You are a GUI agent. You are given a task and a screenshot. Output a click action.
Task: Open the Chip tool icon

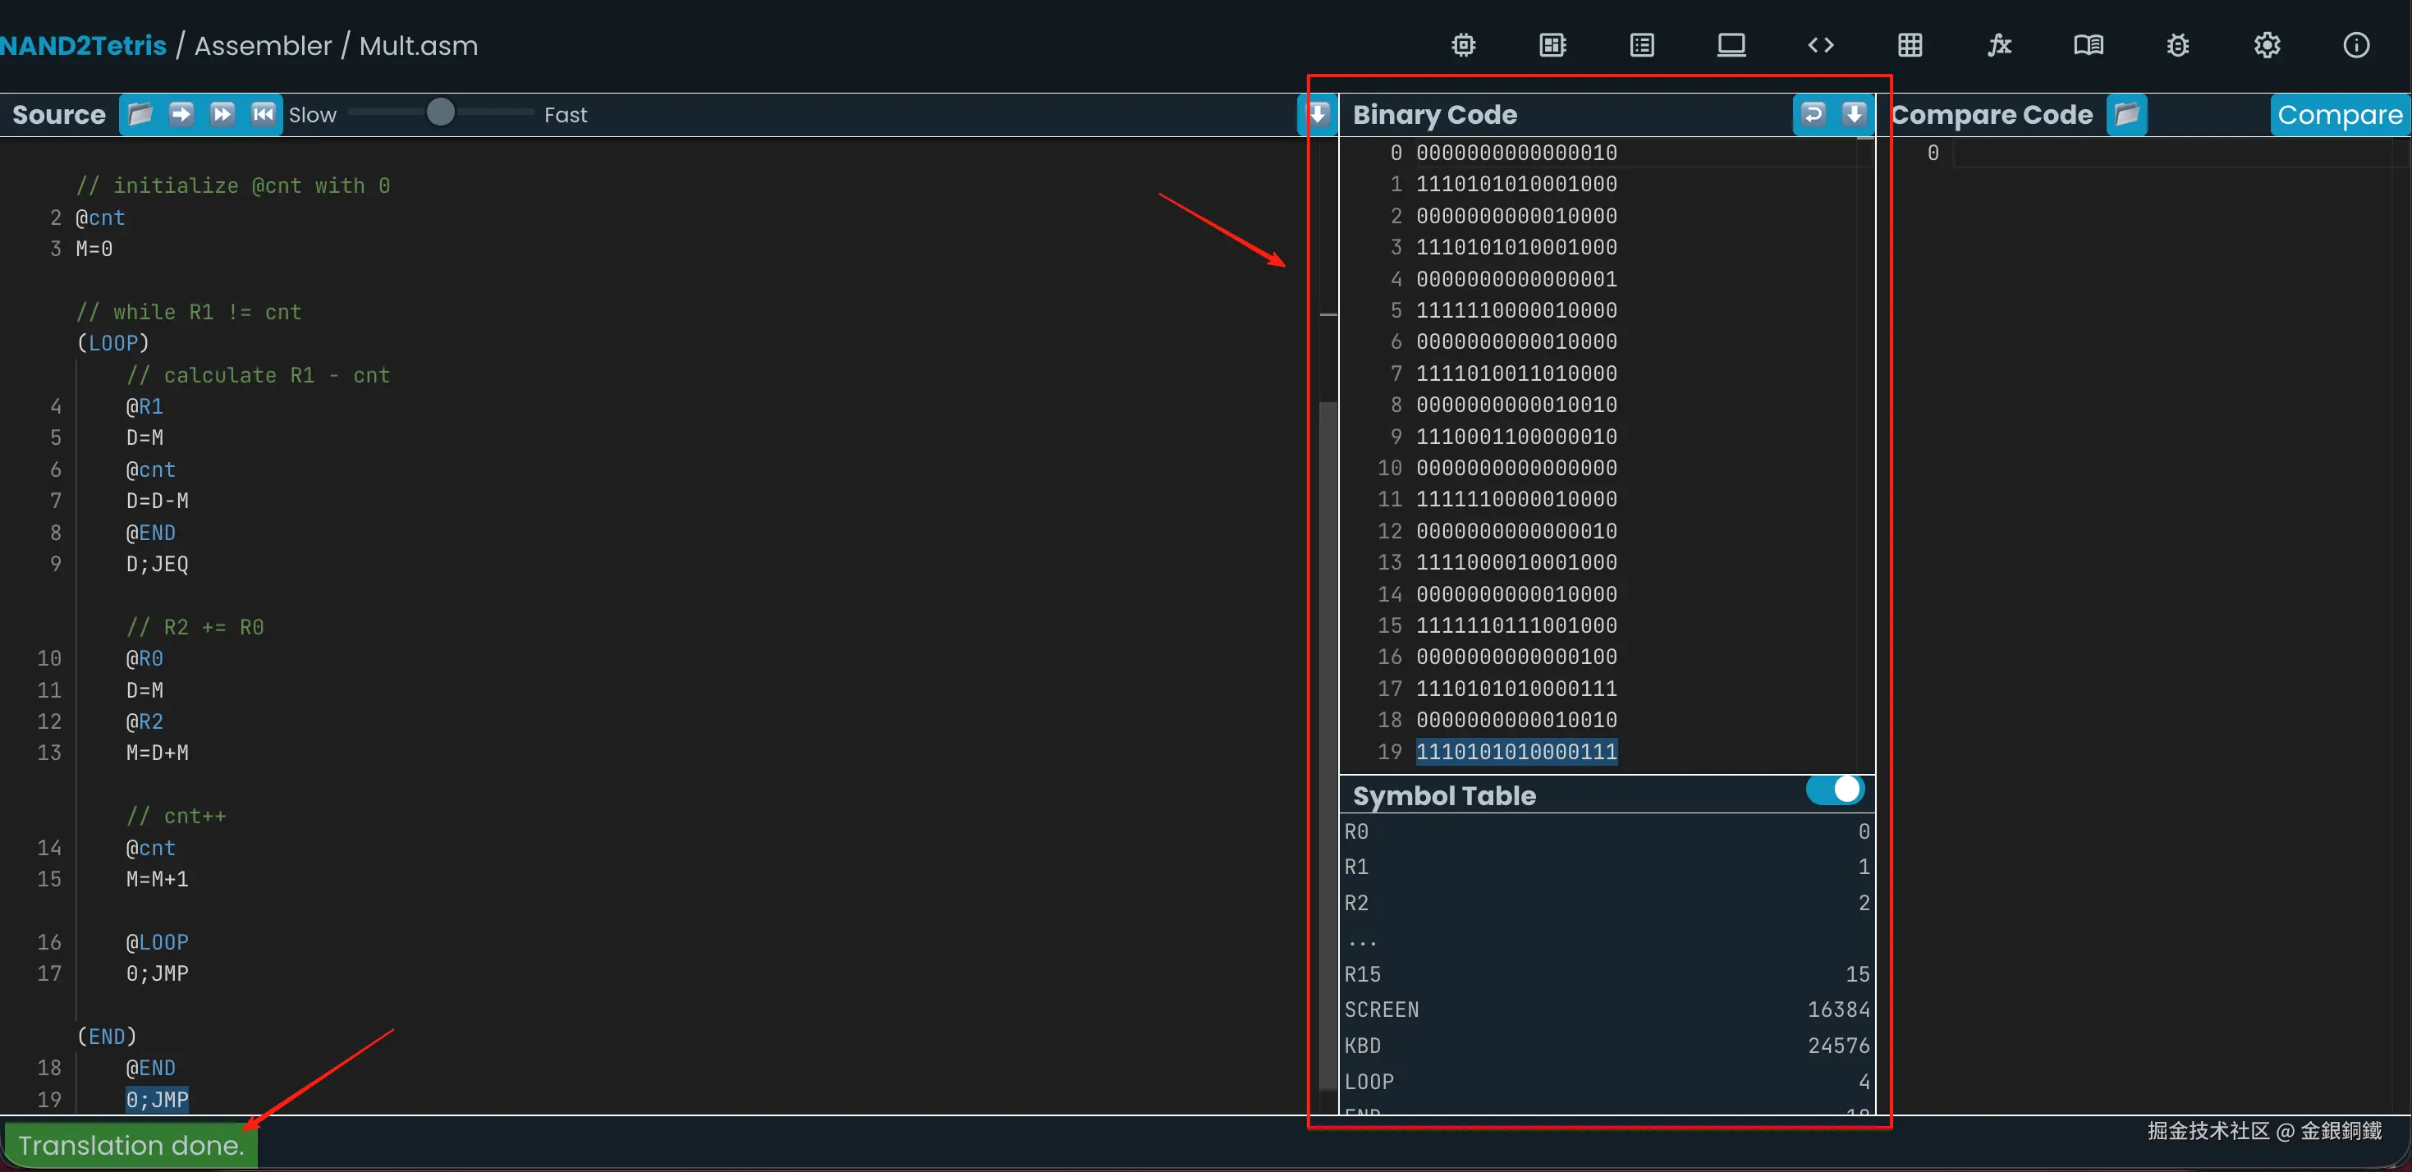pyautogui.click(x=1464, y=45)
